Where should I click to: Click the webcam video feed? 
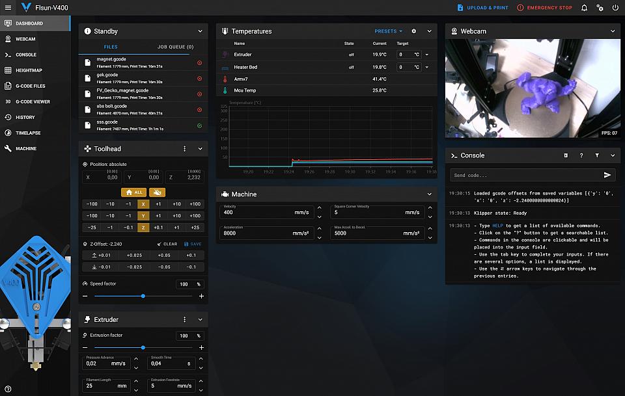533,88
